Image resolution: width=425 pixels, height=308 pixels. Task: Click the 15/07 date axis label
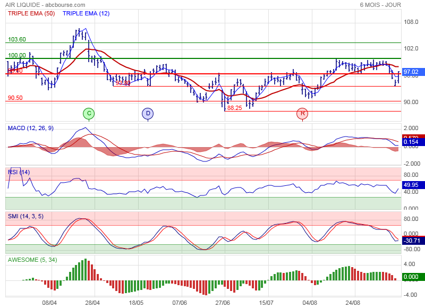[266, 303]
